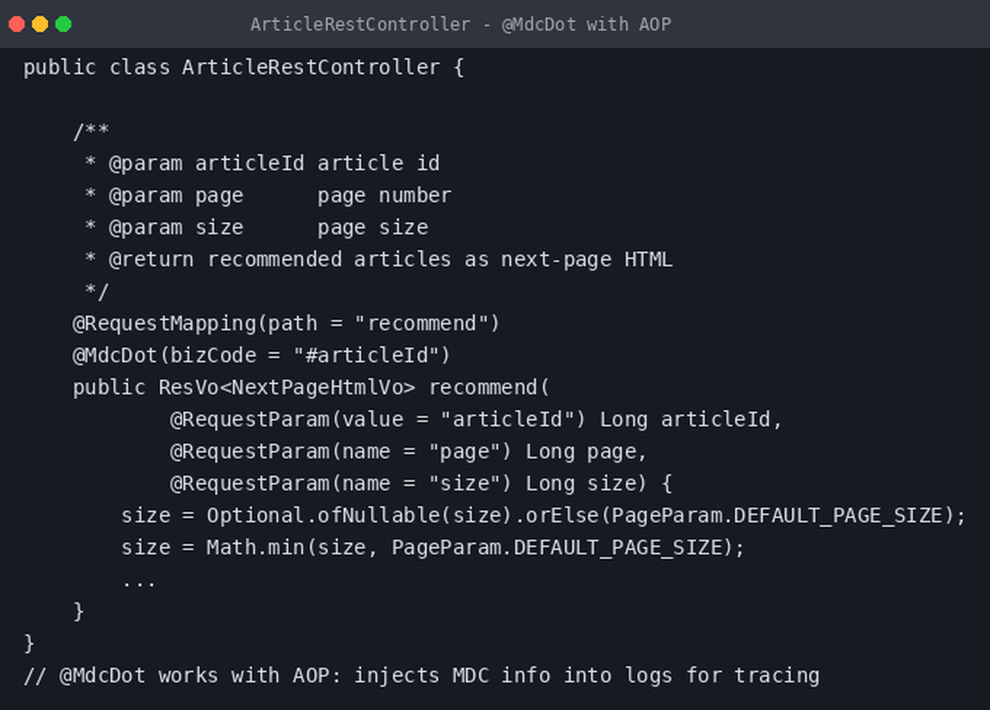
Task: Click the ResVo<NextPageHtmlVo> return type
Action: (287, 388)
